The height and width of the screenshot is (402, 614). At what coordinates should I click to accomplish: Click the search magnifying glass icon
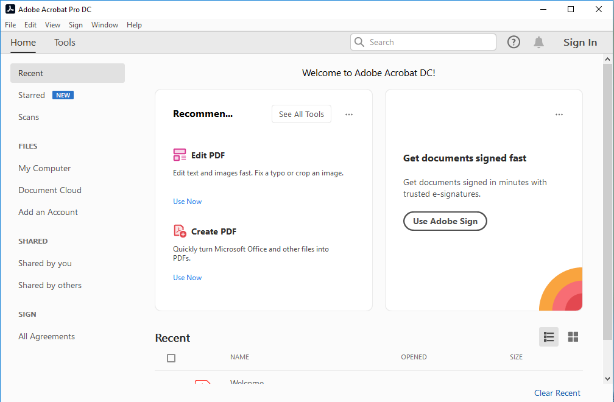[359, 41]
